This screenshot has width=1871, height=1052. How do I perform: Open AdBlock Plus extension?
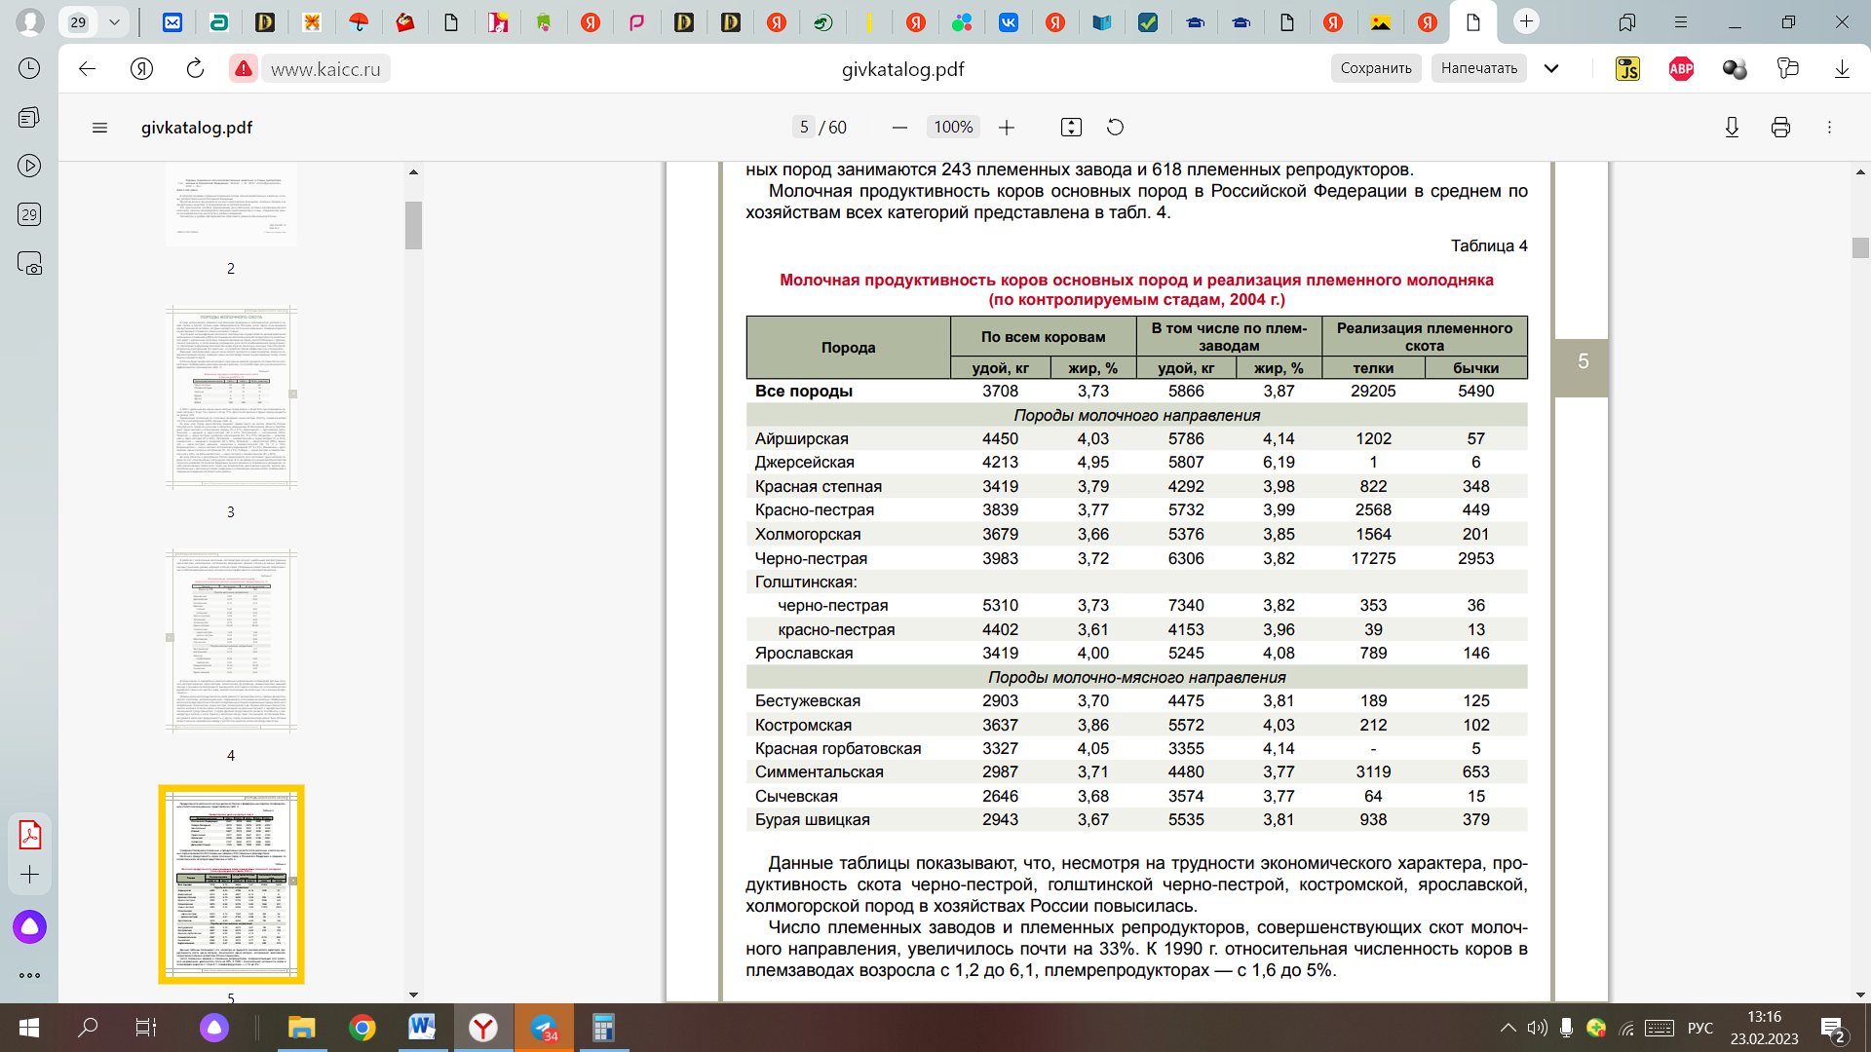(1681, 68)
